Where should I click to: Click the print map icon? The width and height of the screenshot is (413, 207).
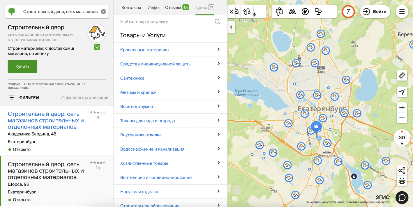(402, 181)
